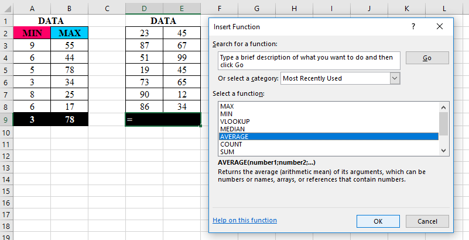The height and width of the screenshot is (240, 469).
Task: Click cell B8 containing 17
Action: click(x=70, y=106)
